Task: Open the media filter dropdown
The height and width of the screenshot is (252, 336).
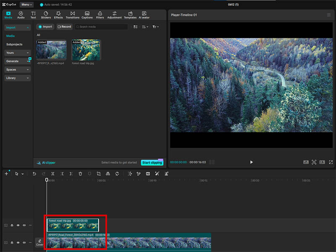Action: click(155, 27)
